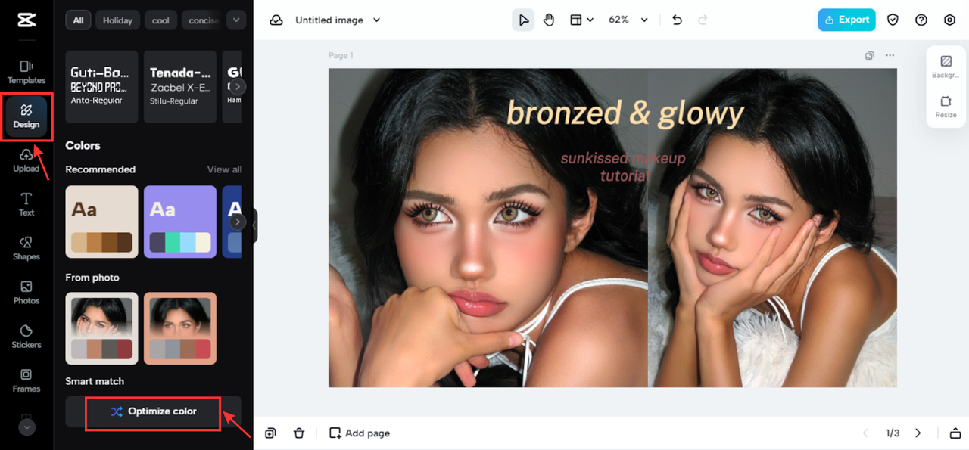Image resolution: width=969 pixels, height=450 pixels.
Task: Show next font pairings arrow
Action: tap(238, 87)
